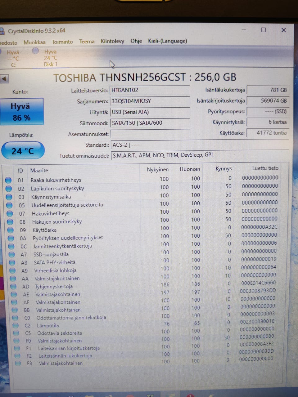Image resolution: width=298 pixels, height=397 pixels.
Task: Click status circle for Raaka lukuvirhetiheys row
Action: click(x=8, y=180)
